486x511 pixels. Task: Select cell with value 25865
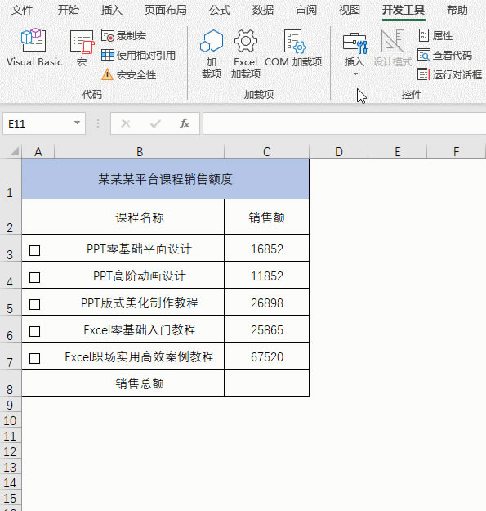[x=266, y=329]
